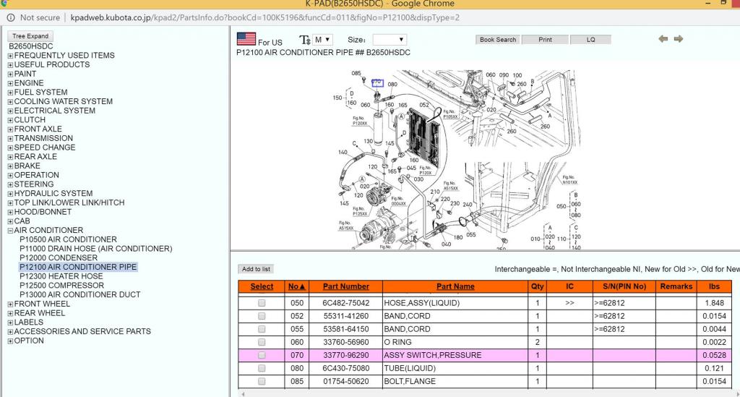
Task: Minimize the Chrome window
Action: click(x=708, y=4)
